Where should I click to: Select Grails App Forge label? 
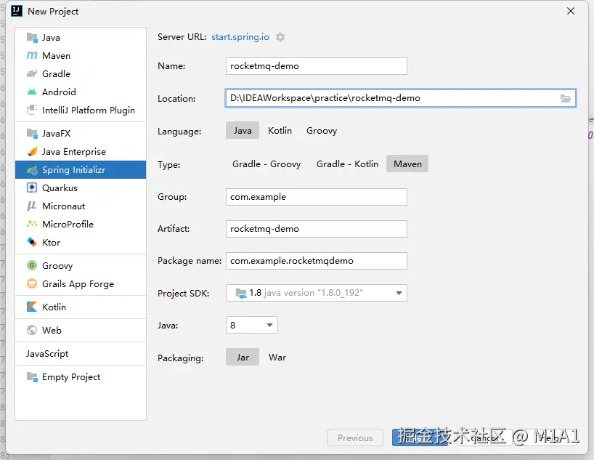click(x=78, y=283)
